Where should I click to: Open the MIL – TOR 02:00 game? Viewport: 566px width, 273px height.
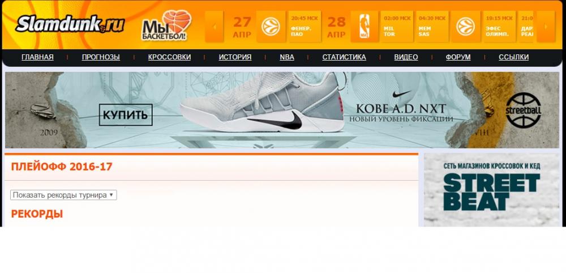tap(397, 27)
